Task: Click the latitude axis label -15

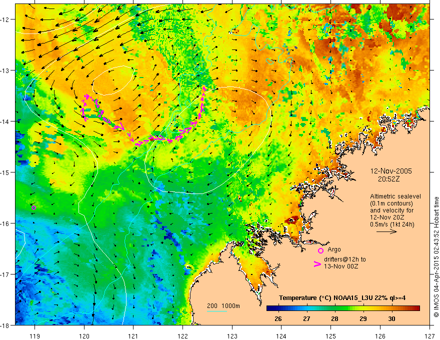Action: click(5, 172)
